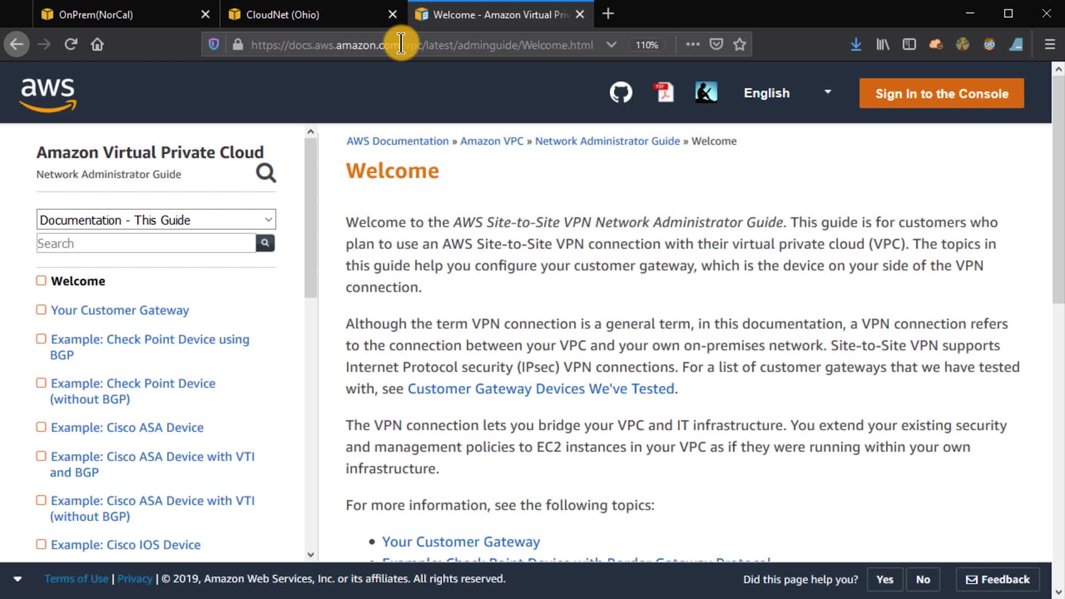
Task: Click the sidebar Search input field
Action: click(x=145, y=243)
